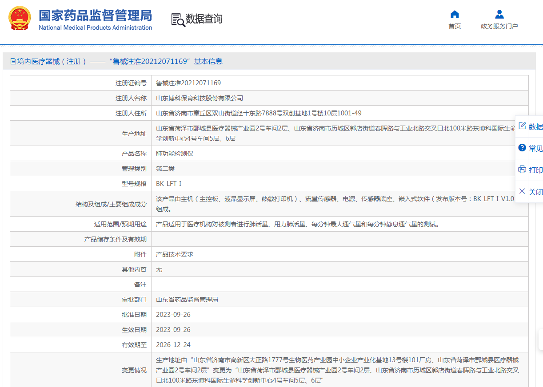Click the printer icon in side panel
Screen dimensions: 543x387
(522, 170)
